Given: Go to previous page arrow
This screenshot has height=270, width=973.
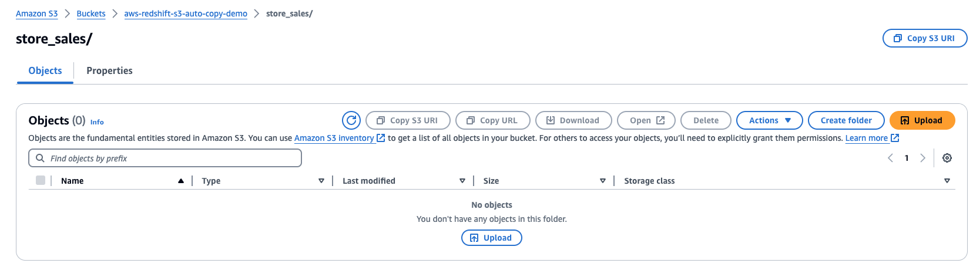Looking at the screenshot, I should 891,158.
